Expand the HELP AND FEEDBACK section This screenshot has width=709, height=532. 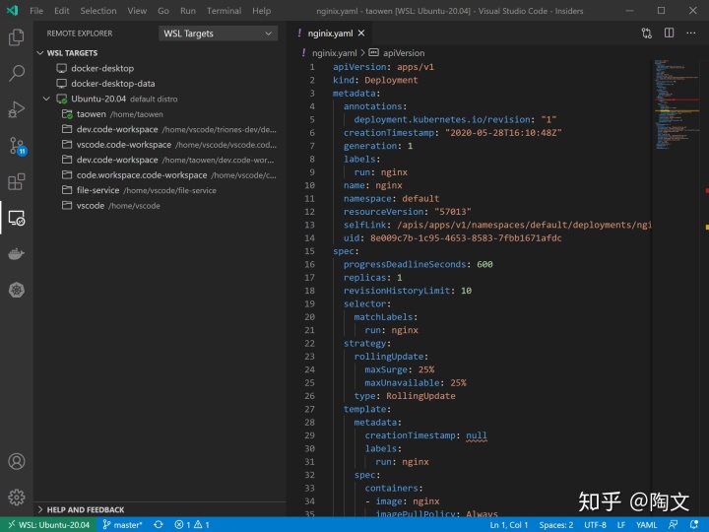39,510
